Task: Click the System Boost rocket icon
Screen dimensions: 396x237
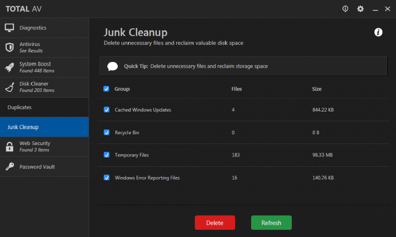Action: tap(9, 67)
